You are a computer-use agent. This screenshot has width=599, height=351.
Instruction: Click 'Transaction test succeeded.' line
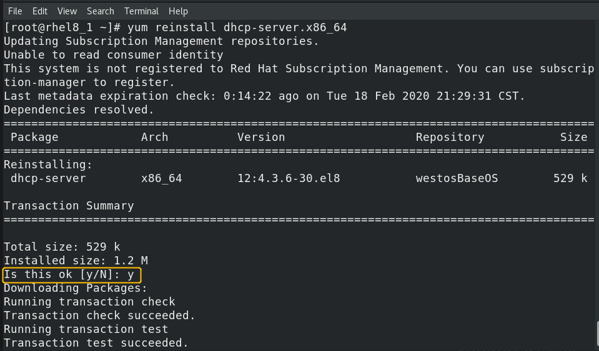point(96,343)
